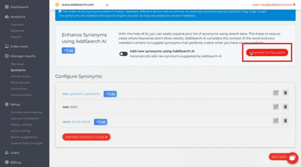This screenshot has width=301, height=167.
Task: Go to Results under Analytics
Action: [x=16, y=37]
